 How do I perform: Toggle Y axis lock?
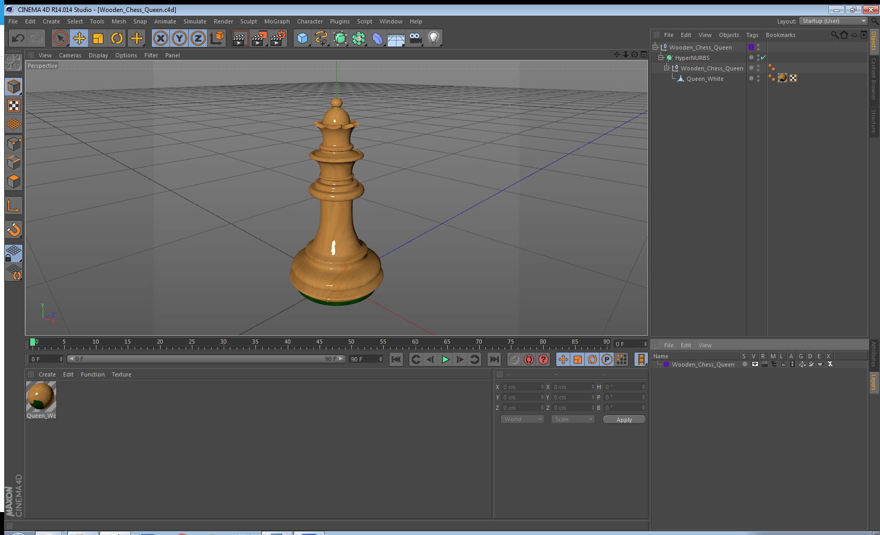[179, 38]
